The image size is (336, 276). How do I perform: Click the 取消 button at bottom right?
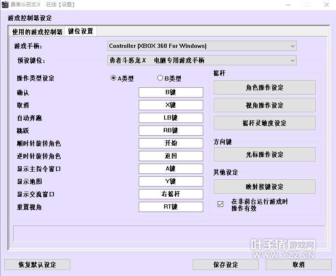click(298, 265)
